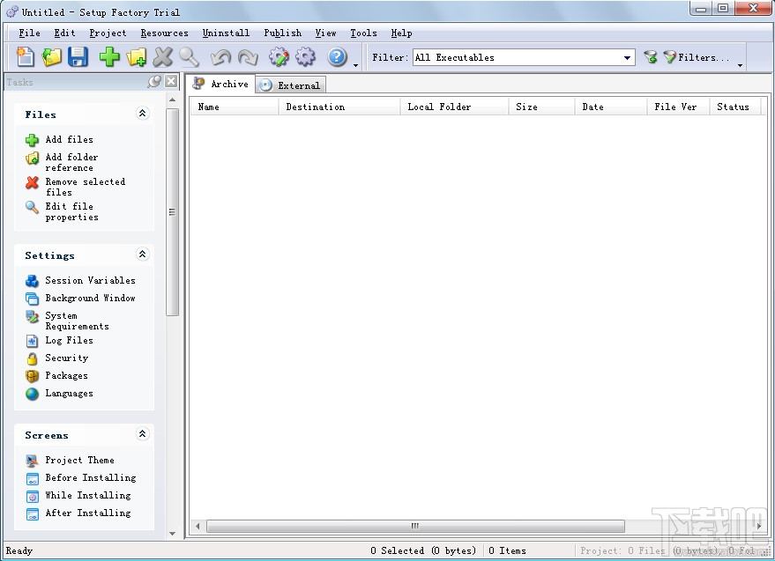Image resolution: width=775 pixels, height=561 pixels.
Task: Sort by the Status column header
Action: pyautogui.click(x=735, y=107)
